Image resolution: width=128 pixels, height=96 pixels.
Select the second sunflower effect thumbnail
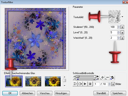[33, 81]
